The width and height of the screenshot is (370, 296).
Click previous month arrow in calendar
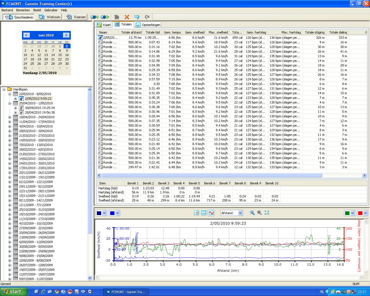coord(26,35)
